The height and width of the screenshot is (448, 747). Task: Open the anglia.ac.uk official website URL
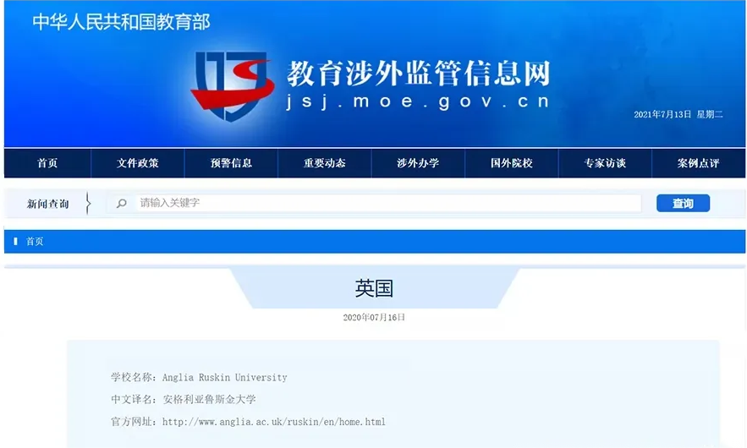point(273,422)
